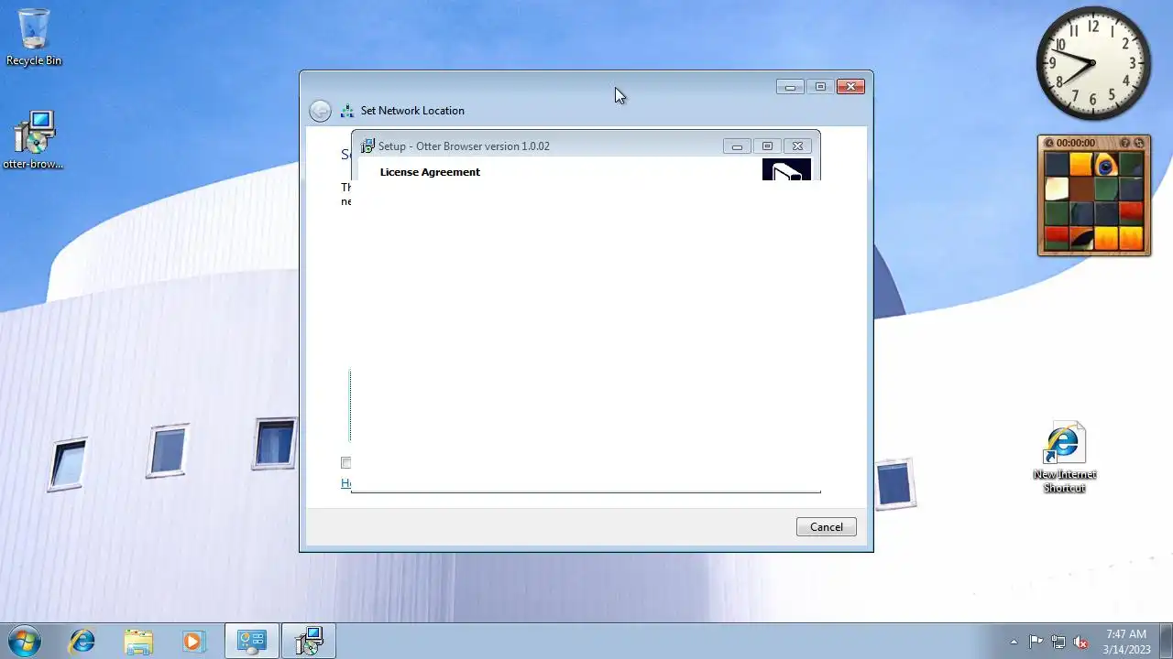Maximize the Set Network Location window
The height and width of the screenshot is (659, 1173).
(x=820, y=87)
